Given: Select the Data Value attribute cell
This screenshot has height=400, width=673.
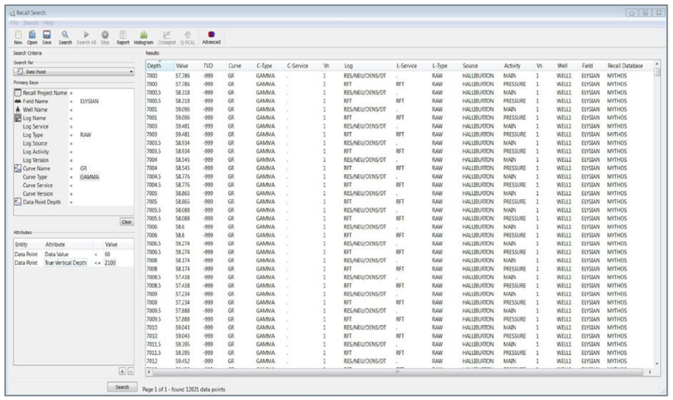Looking at the screenshot, I should coord(57,254).
